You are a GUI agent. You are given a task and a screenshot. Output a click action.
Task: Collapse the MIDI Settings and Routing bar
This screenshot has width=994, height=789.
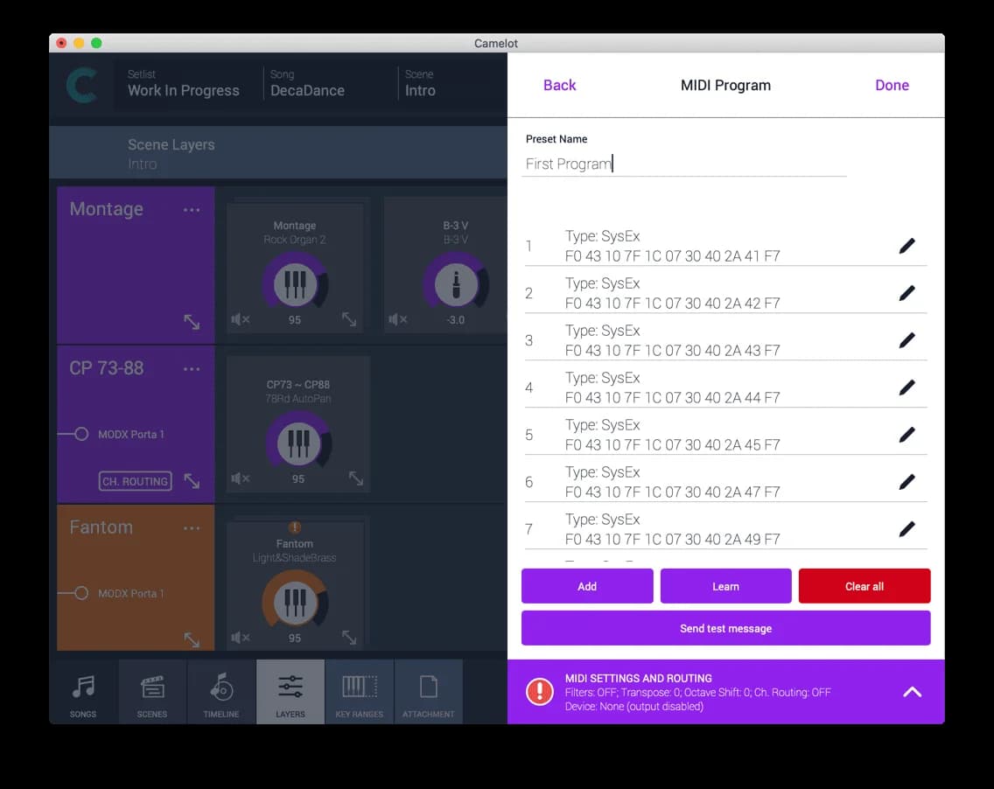point(912,691)
